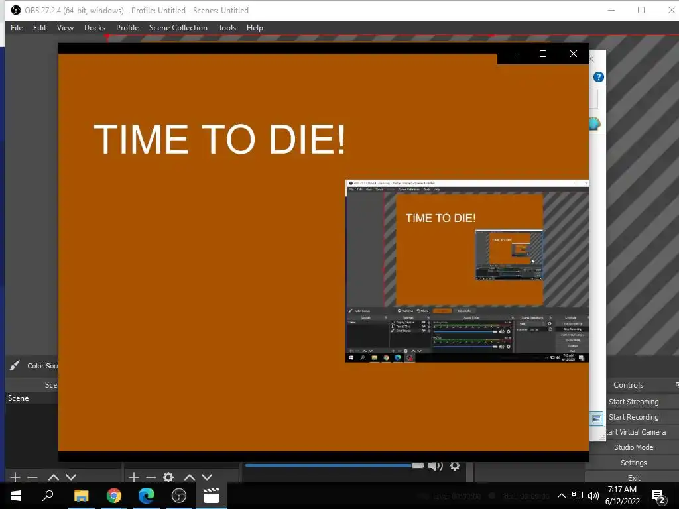Move source down with the sources arrow
Screen dimensions: 679x509
(x=207, y=477)
